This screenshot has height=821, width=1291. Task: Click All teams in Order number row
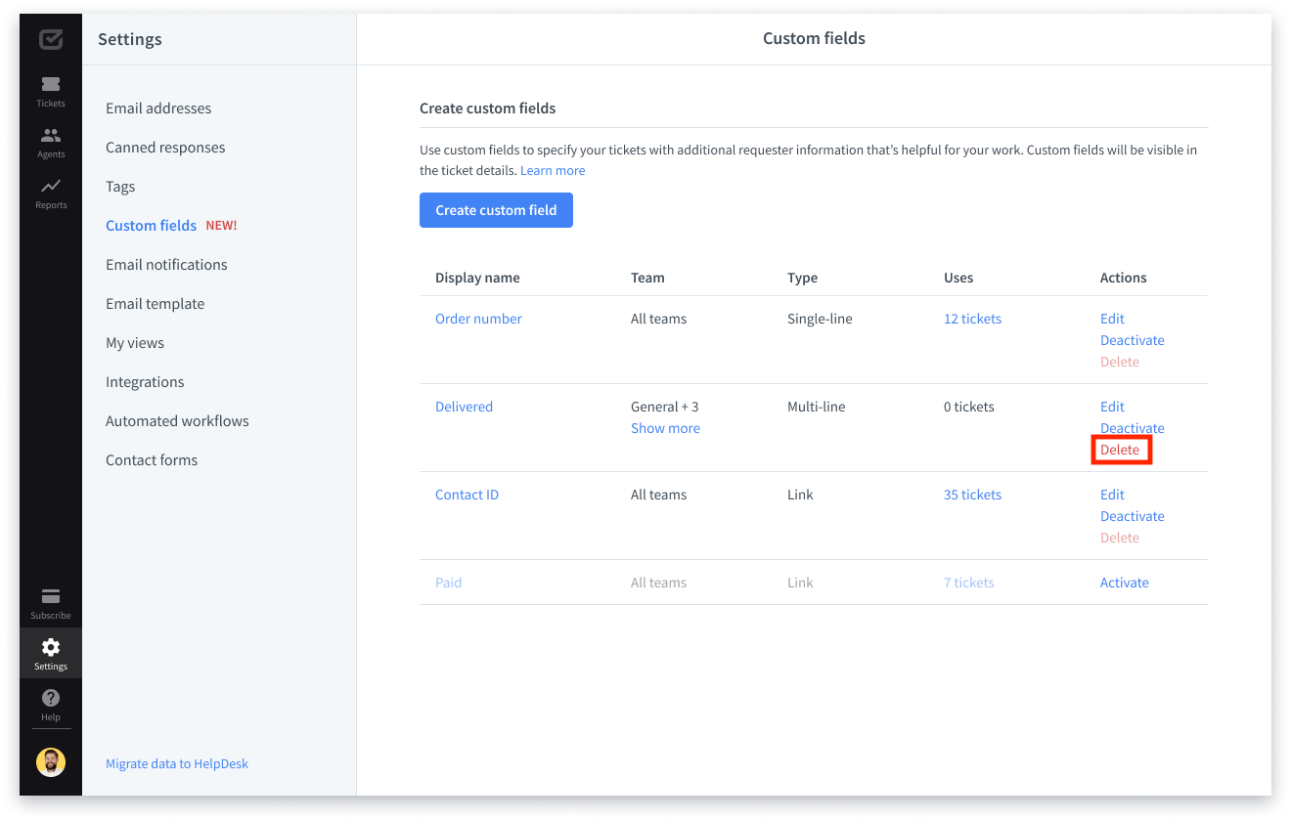tap(659, 319)
